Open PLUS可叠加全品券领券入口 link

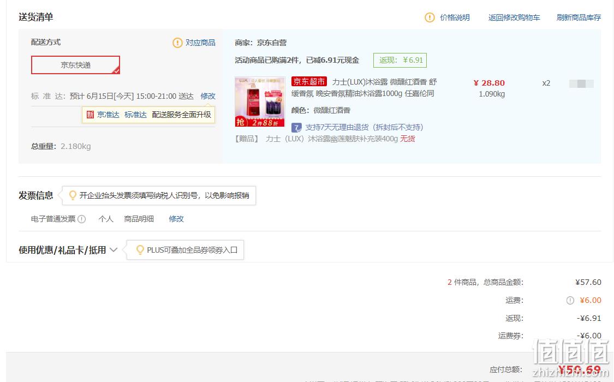tap(192, 250)
